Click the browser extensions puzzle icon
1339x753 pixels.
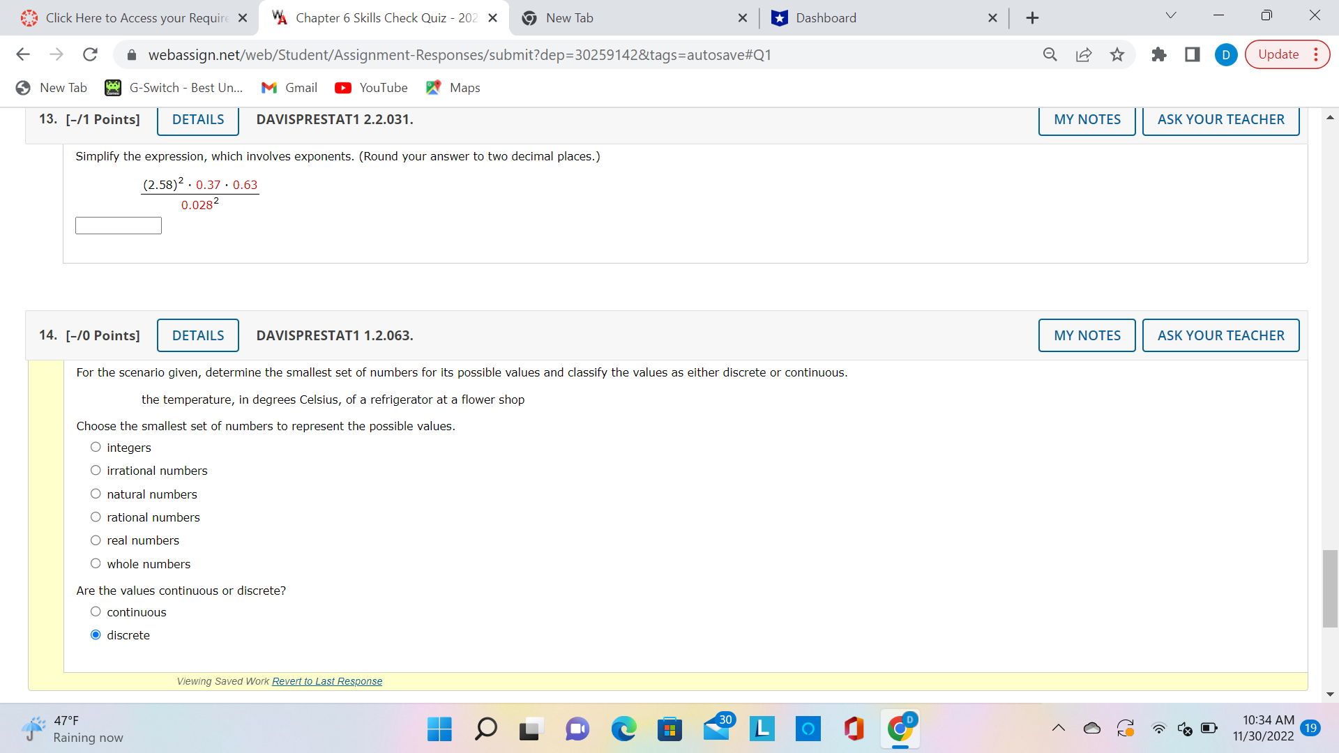[1159, 54]
